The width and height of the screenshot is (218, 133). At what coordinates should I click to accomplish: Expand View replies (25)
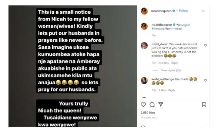click(171, 70)
